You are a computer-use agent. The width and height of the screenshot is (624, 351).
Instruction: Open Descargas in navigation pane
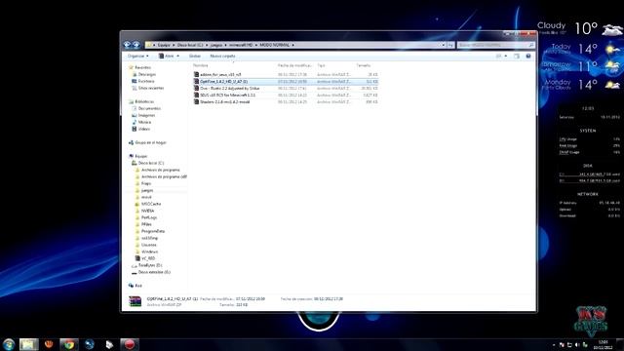click(147, 74)
